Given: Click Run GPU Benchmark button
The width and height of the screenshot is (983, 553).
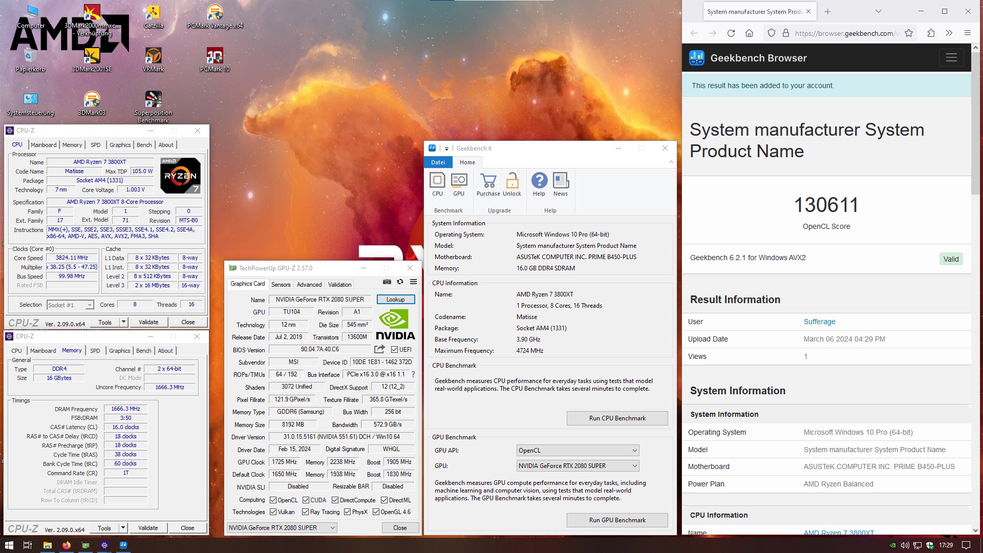Looking at the screenshot, I should 617,520.
